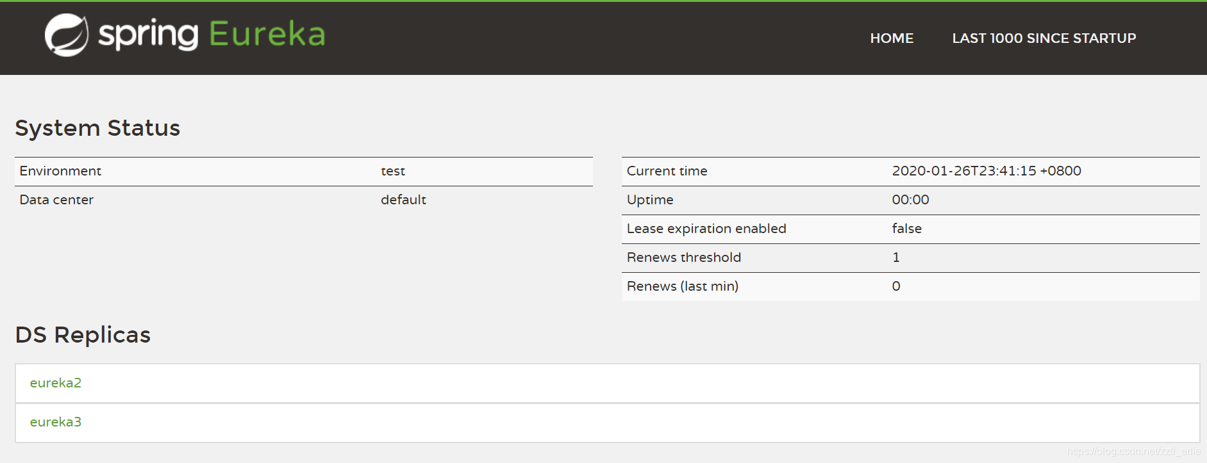Click the data center value 'default'

pos(403,200)
